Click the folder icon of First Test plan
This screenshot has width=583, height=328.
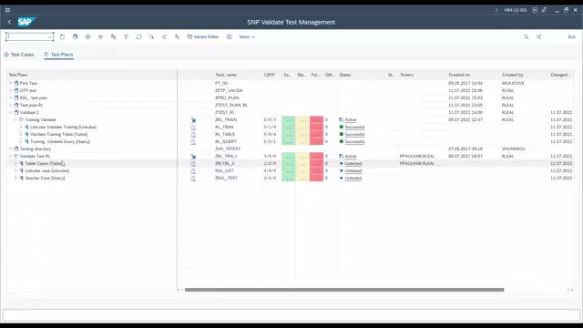coord(16,83)
